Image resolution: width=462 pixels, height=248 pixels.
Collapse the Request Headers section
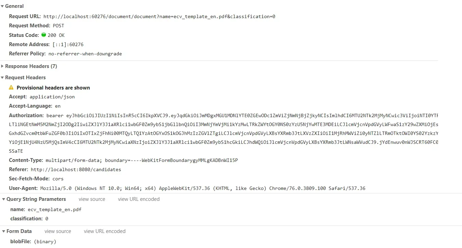[x=2, y=78]
